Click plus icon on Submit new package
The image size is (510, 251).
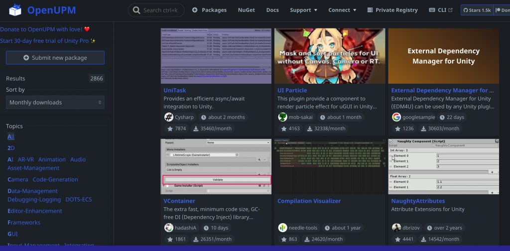click(x=26, y=58)
